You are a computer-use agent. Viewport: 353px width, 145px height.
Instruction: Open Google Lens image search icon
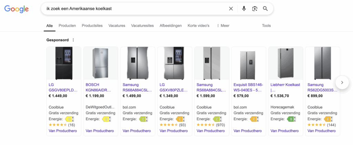click(255, 9)
